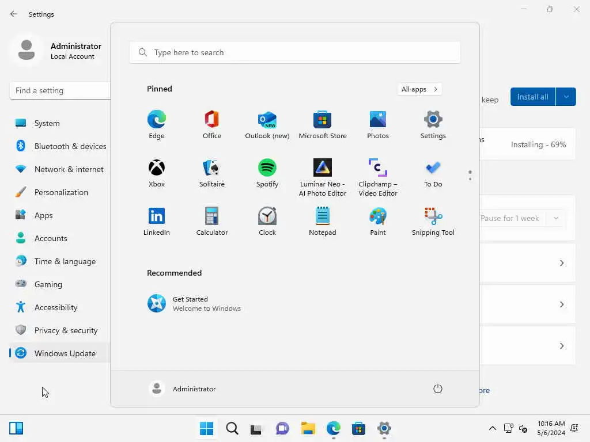The height and width of the screenshot is (442, 590).
Task: Open Personalization settings
Action: (x=60, y=192)
